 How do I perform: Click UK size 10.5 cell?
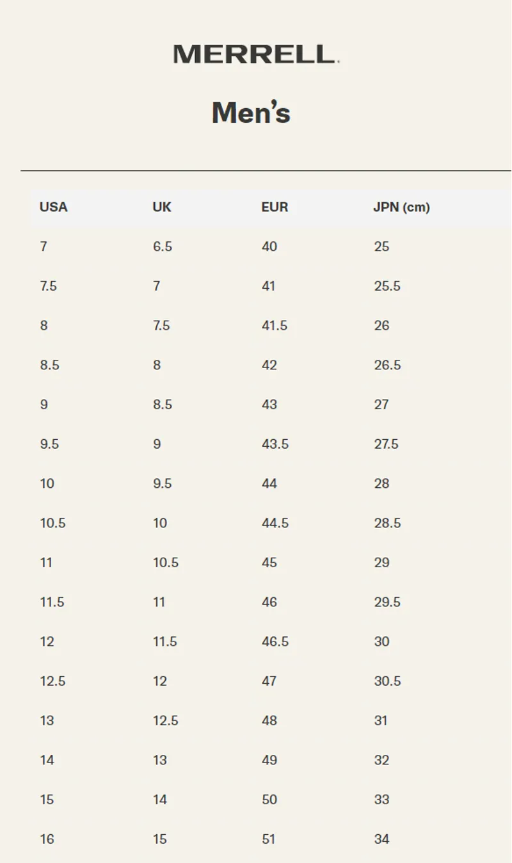click(165, 563)
